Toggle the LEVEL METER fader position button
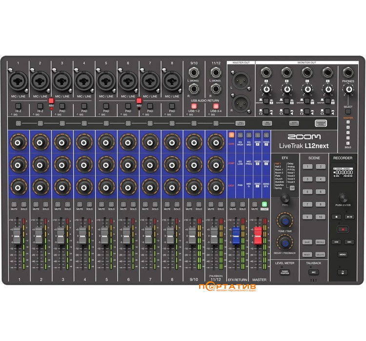 pos(285,272)
